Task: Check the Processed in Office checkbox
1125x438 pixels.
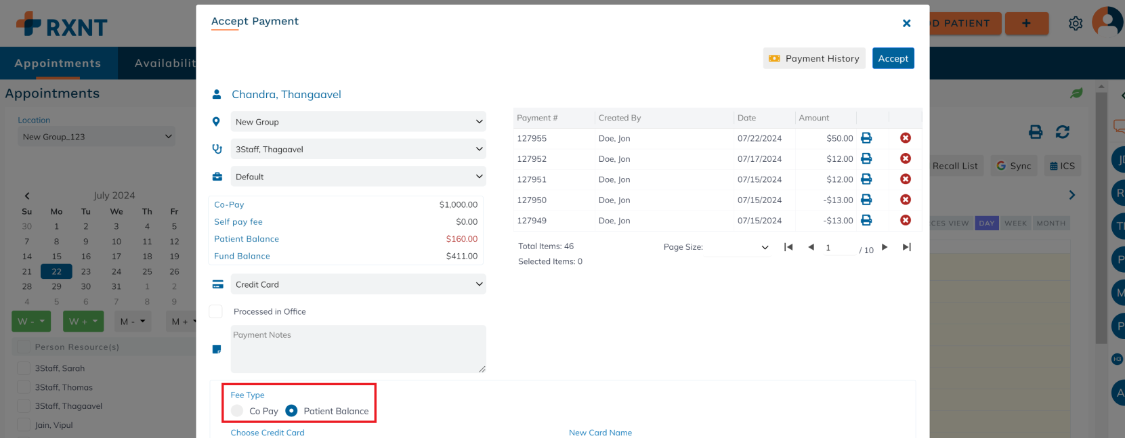Action: click(x=216, y=311)
